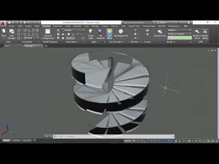This screenshot has height=164, width=219.
Task: Click the customization hamburger icon in status bar
Action: coord(217,141)
